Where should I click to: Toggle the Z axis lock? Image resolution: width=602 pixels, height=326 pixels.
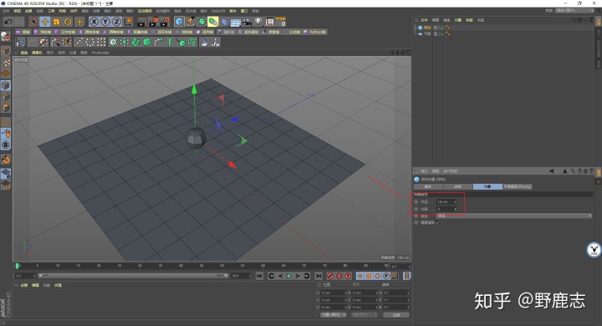coord(117,22)
